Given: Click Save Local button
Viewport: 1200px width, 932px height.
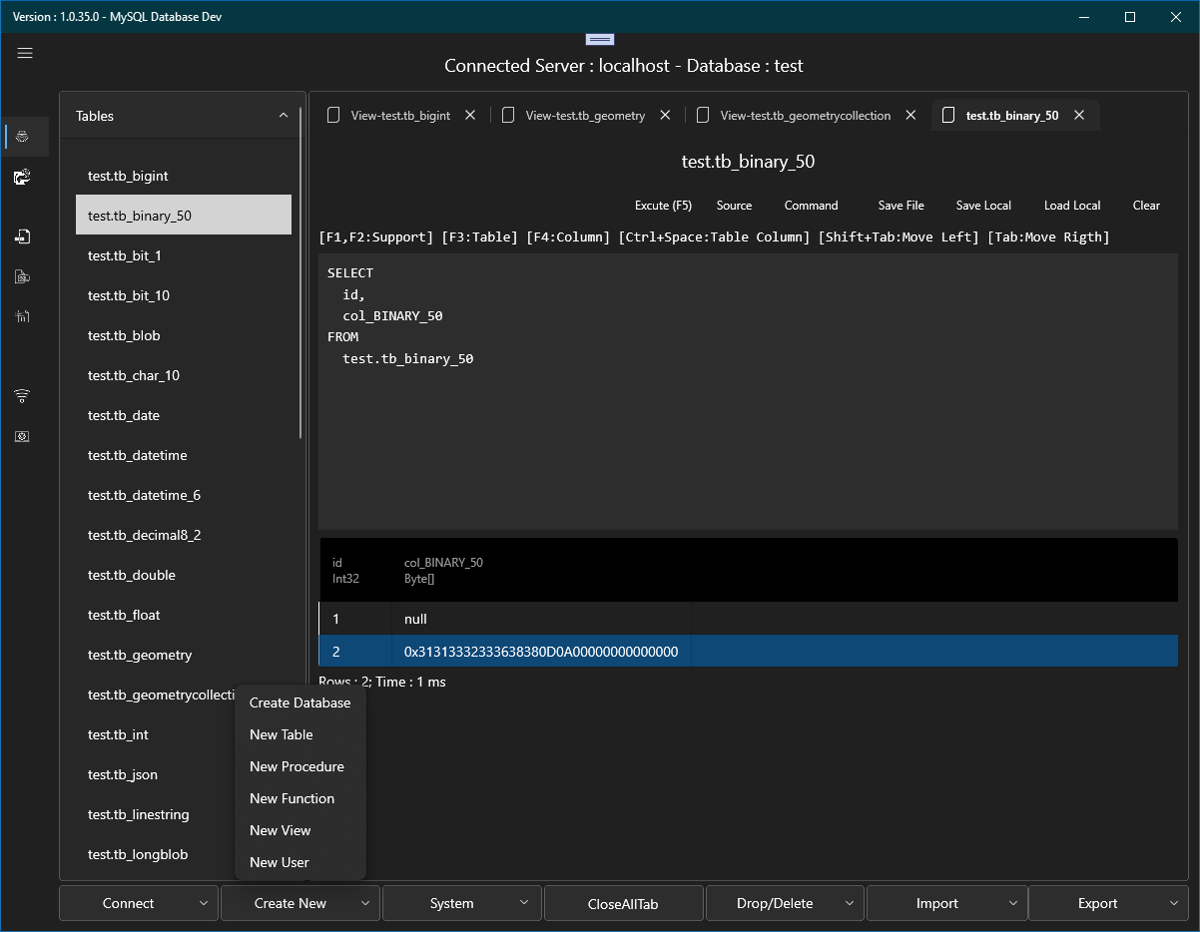Looking at the screenshot, I should (983, 206).
